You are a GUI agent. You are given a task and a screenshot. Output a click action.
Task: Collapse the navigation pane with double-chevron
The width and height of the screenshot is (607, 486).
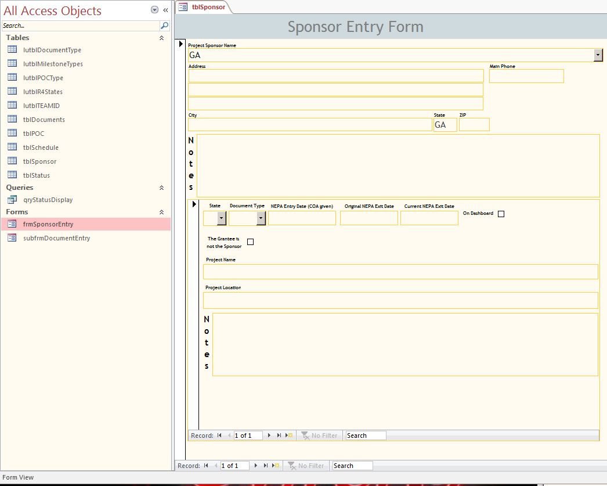[x=165, y=10]
